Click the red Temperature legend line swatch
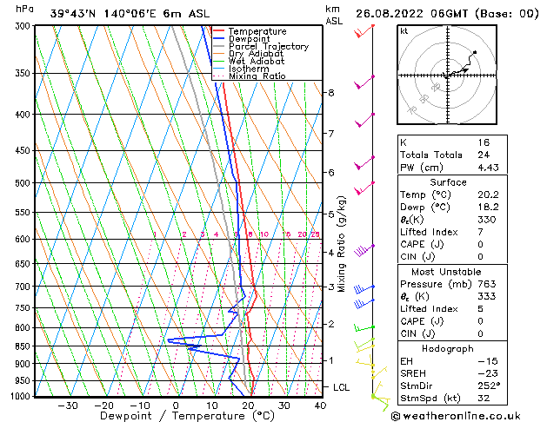 [x=218, y=31]
